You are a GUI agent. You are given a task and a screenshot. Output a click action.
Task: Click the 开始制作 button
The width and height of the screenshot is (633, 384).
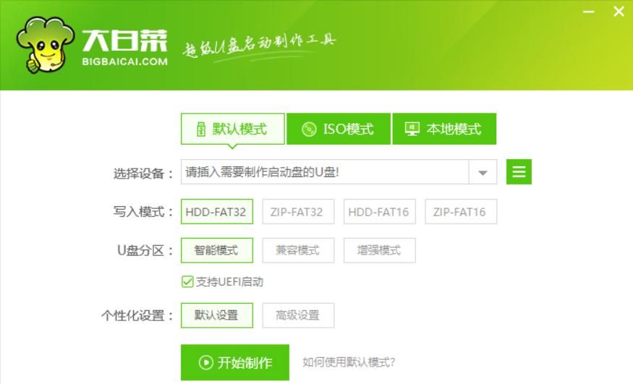coord(235,362)
